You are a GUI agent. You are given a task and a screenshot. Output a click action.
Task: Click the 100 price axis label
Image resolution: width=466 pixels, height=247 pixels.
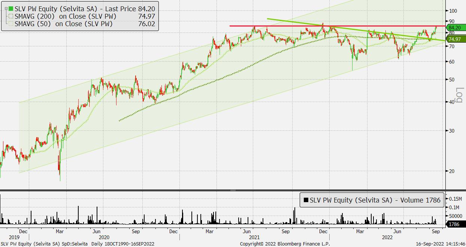point(453,10)
